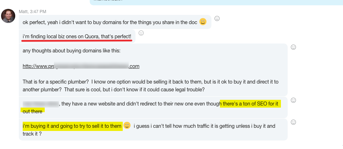Click smiley emoji after "sell it to them"

click(127, 126)
